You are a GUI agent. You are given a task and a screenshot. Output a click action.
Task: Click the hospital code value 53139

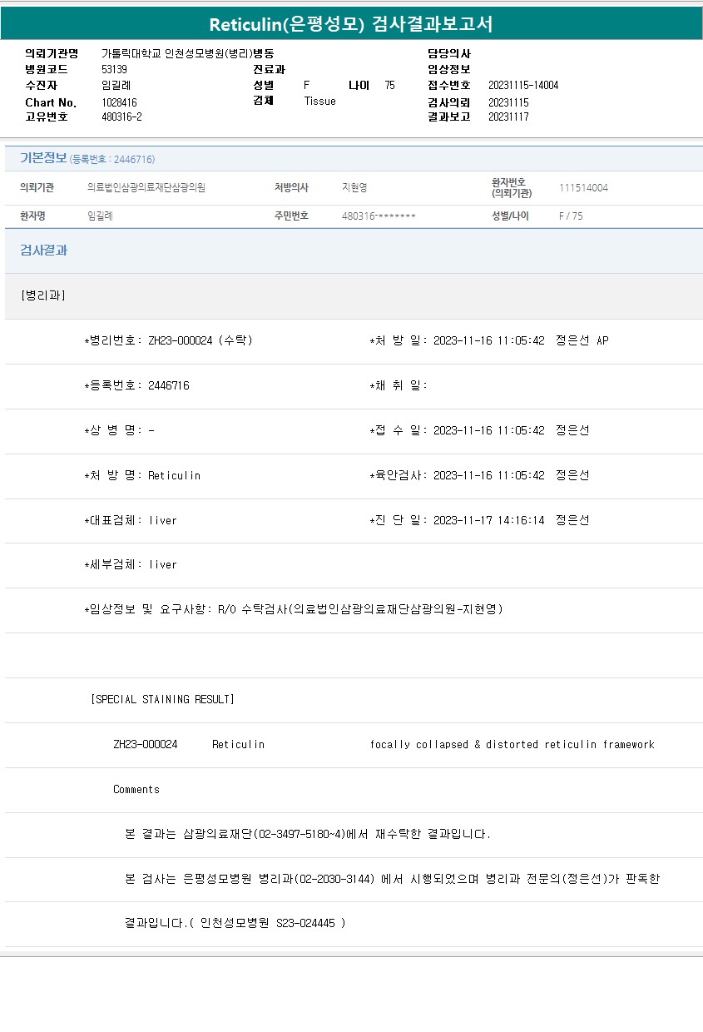point(114,69)
